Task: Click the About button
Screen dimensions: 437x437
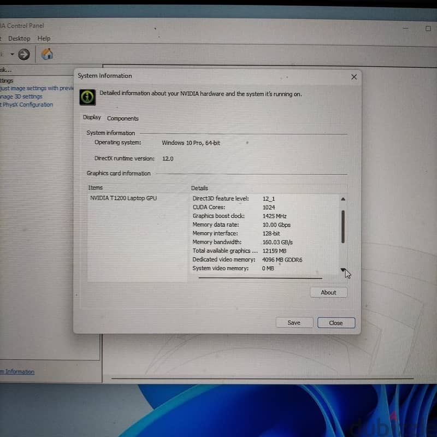Action: [328, 292]
